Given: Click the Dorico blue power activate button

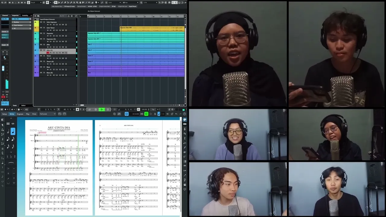Looking at the screenshot, I should (x=127, y=114).
